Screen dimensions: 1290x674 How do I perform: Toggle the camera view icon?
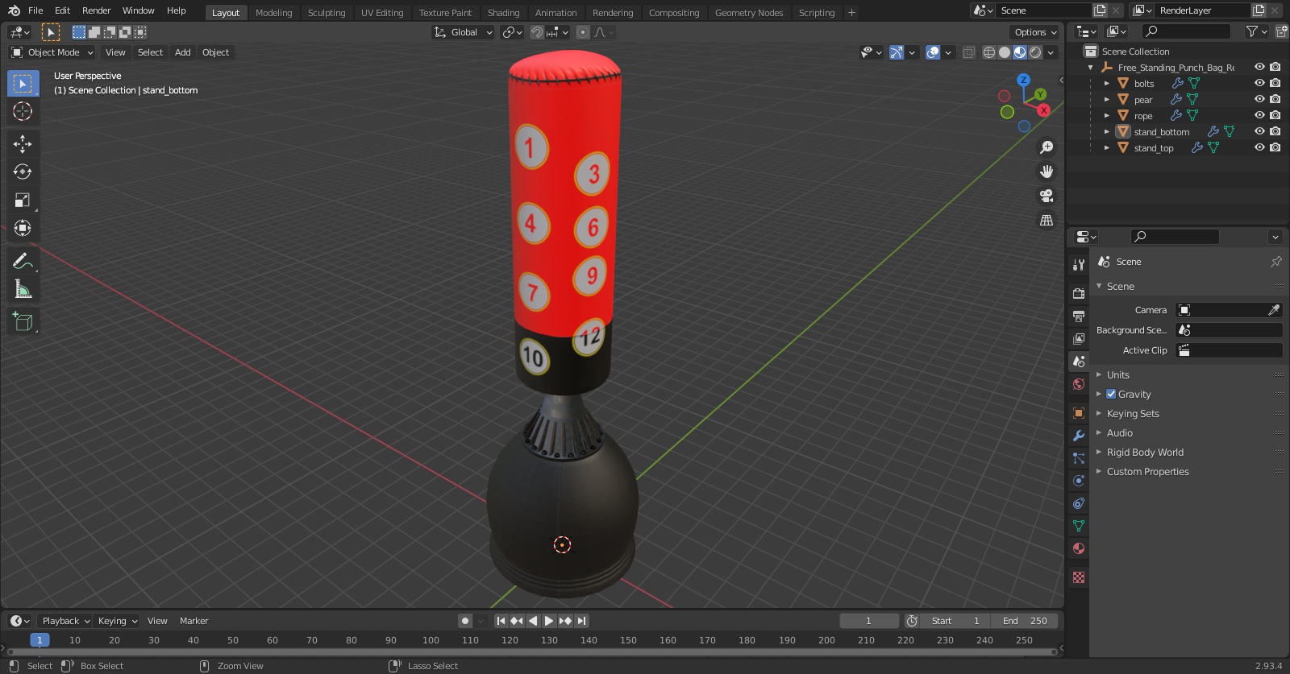click(1047, 196)
